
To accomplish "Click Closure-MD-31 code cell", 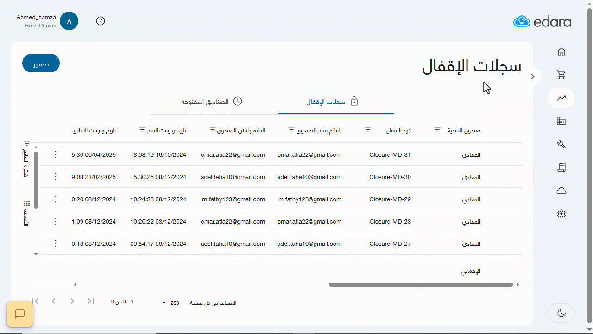I will tap(390, 154).
